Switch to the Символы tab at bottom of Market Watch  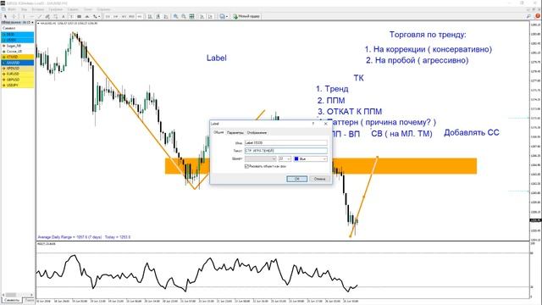pos(11,300)
